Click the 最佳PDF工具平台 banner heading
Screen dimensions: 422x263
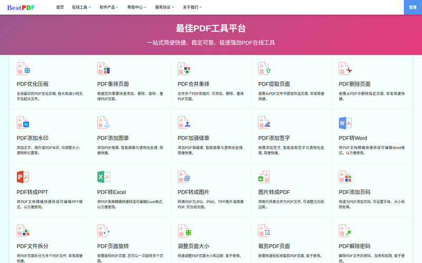[x=210, y=28]
